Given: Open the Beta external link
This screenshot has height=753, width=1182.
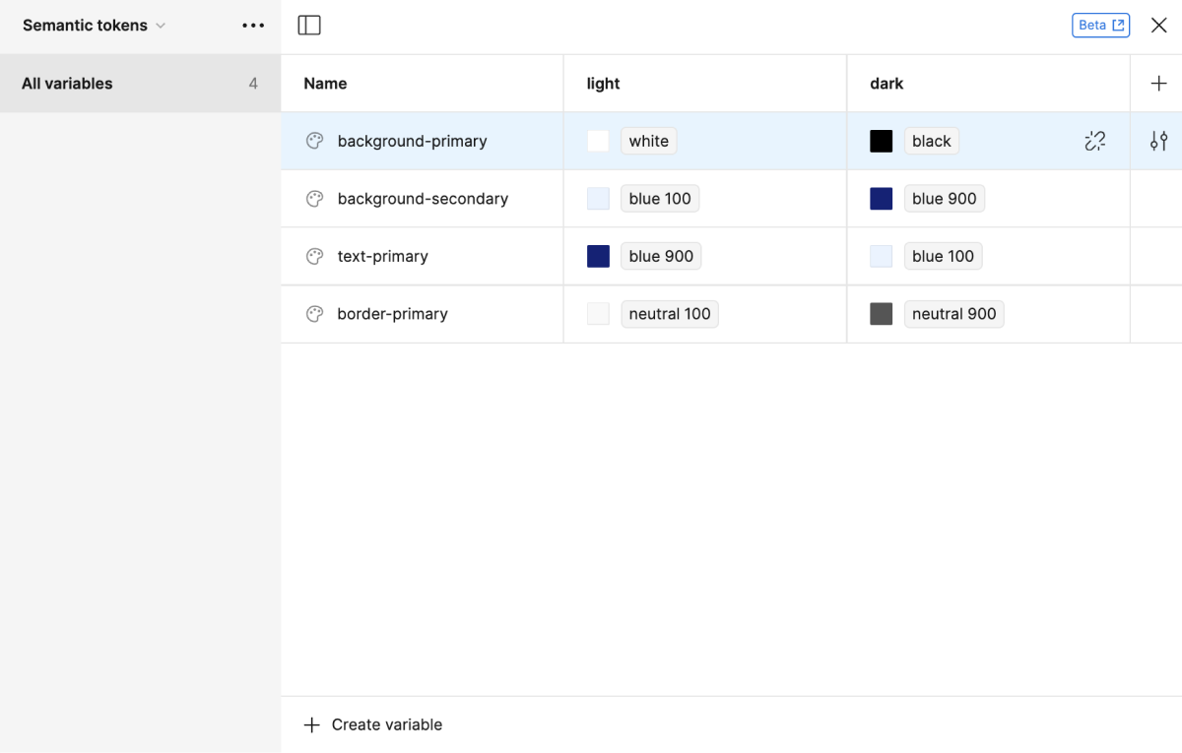Looking at the screenshot, I should tap(1100, 26).
